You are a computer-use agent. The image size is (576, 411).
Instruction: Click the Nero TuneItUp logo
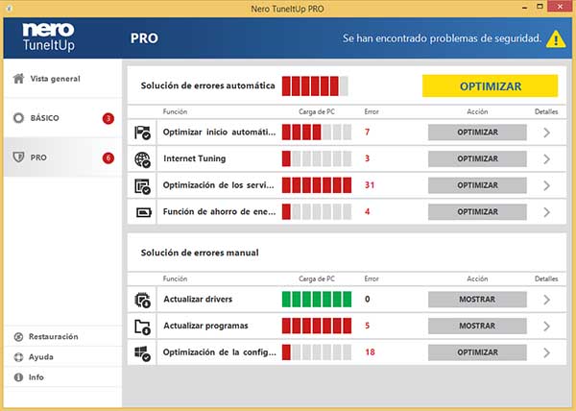click(x=49, y=37)
